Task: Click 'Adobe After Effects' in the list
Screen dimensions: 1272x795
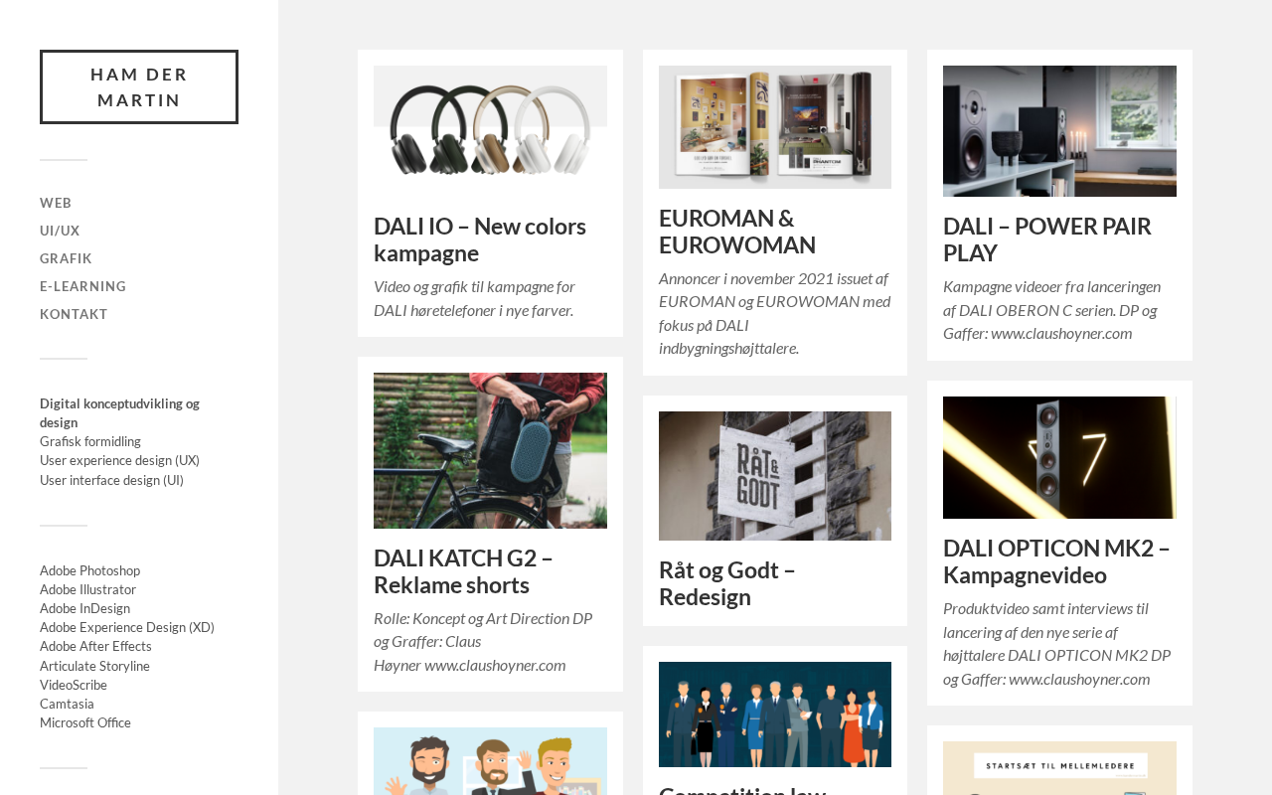Action: click(x=95, y=646)
